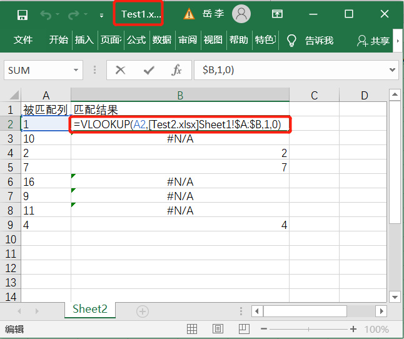
Task: Click #N/A result in row 3
Action: click(x=180, y=139)
